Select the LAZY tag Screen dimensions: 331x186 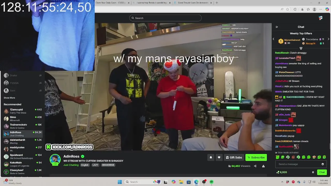95,165
